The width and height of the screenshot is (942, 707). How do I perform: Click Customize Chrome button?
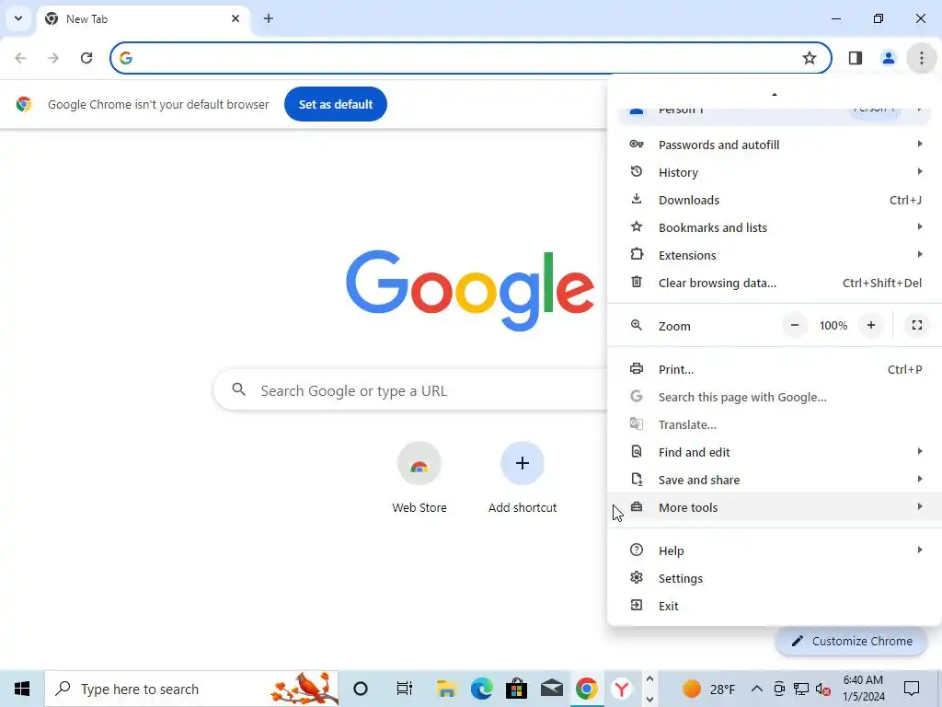coord(853,642)
